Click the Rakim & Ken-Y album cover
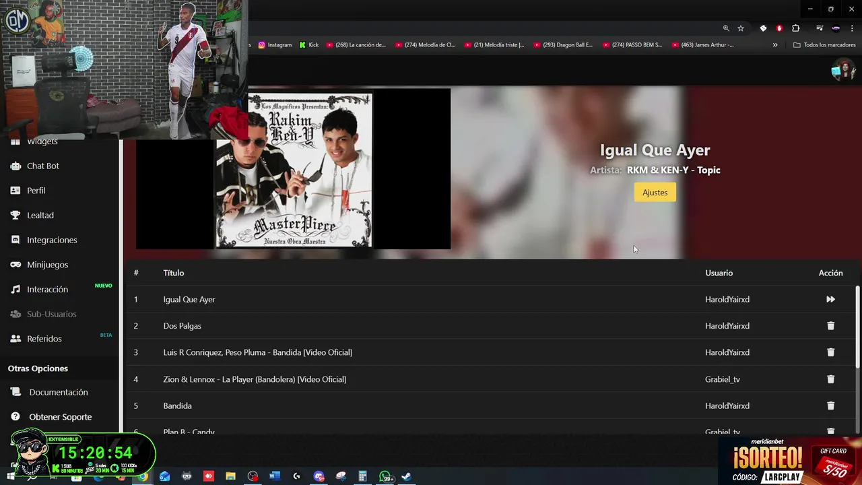The width and height of the screenshot is (862, 485). click(x=294, y=170)
